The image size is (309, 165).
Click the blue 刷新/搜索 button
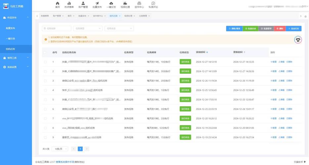tap(234, 28)
